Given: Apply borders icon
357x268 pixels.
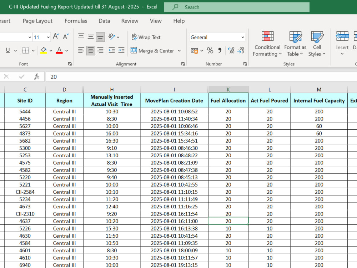Looking at the screenshot, I should coord(25,50).
